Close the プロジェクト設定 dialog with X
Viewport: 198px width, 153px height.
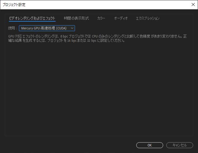point(193,4)
